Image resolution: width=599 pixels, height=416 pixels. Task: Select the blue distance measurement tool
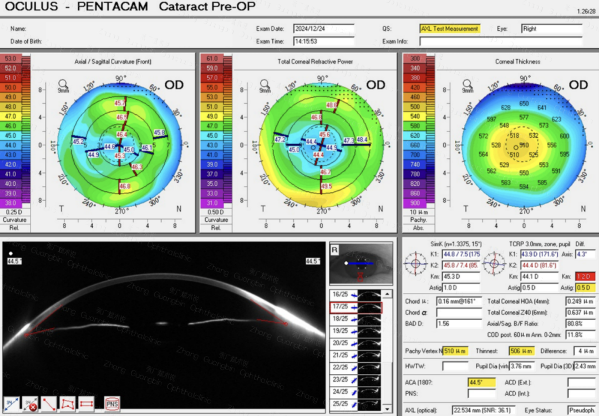point(11,403)
